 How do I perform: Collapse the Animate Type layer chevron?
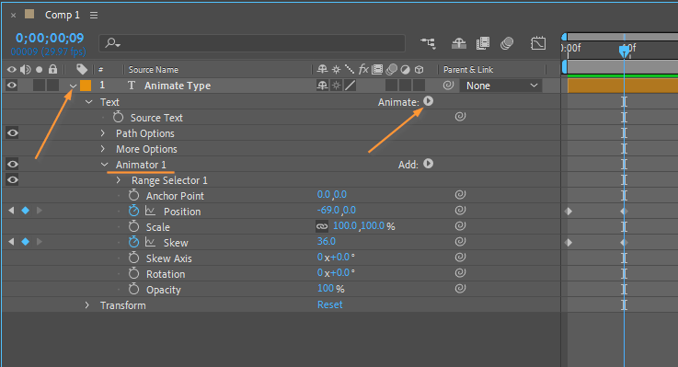click(73, 86)
